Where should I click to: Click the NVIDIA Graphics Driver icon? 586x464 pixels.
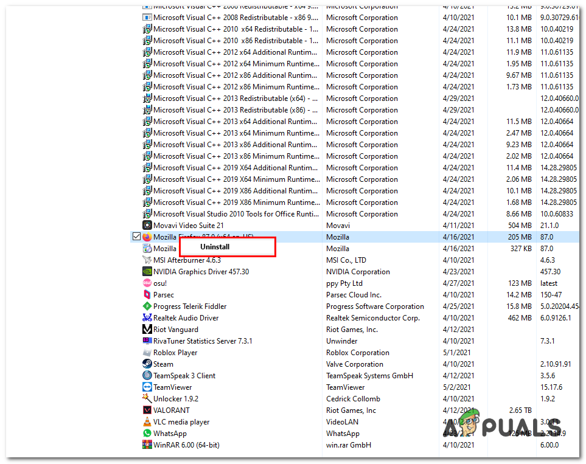pos(147,271)
